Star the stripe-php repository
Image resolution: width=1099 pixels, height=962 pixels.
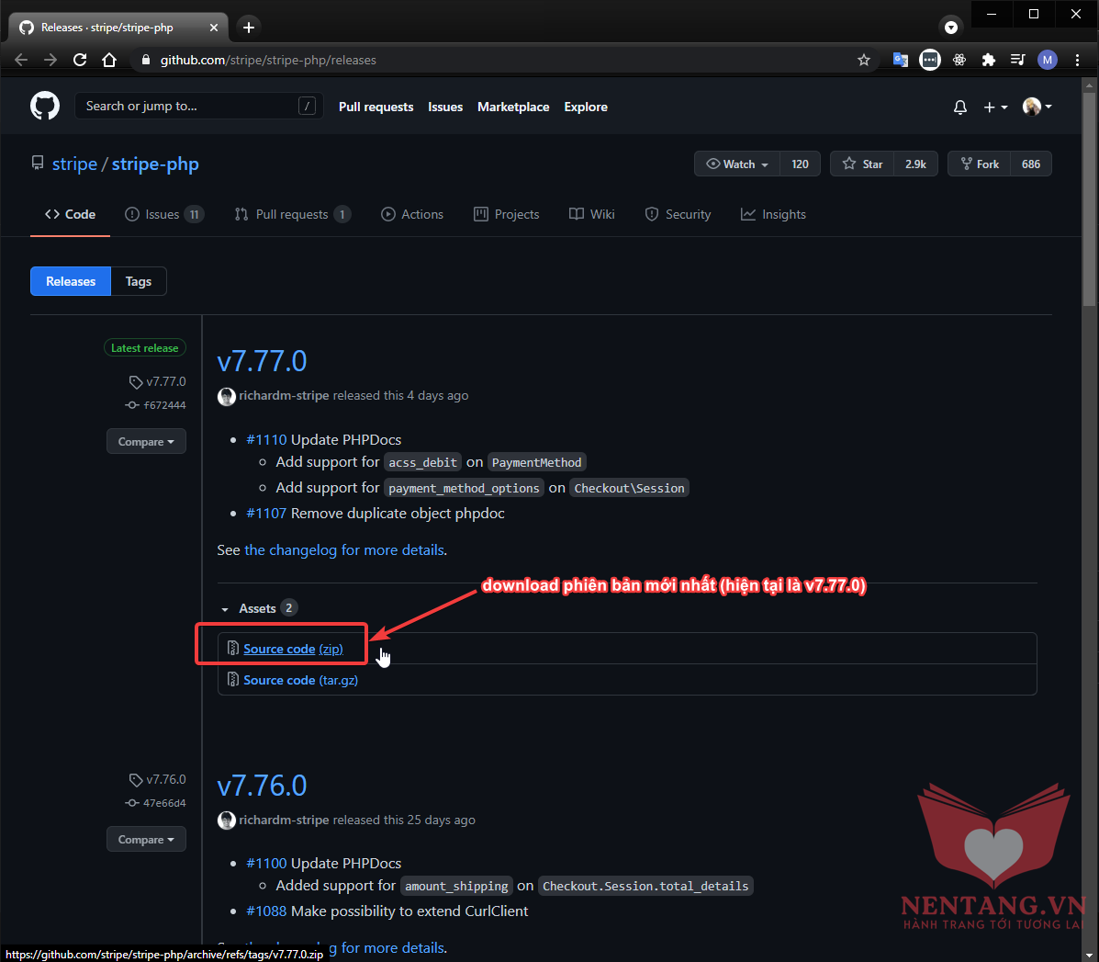[862, 164]
